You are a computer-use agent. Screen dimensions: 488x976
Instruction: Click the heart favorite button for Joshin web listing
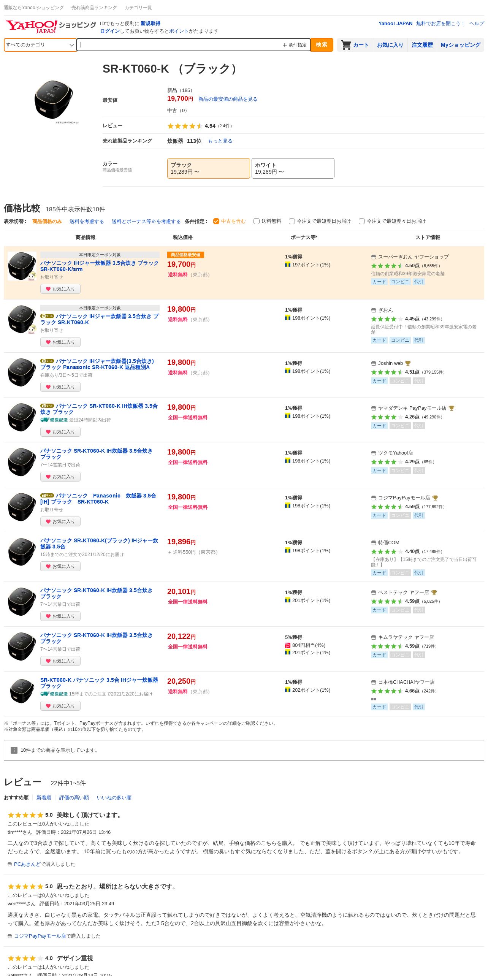coord(60,387)
